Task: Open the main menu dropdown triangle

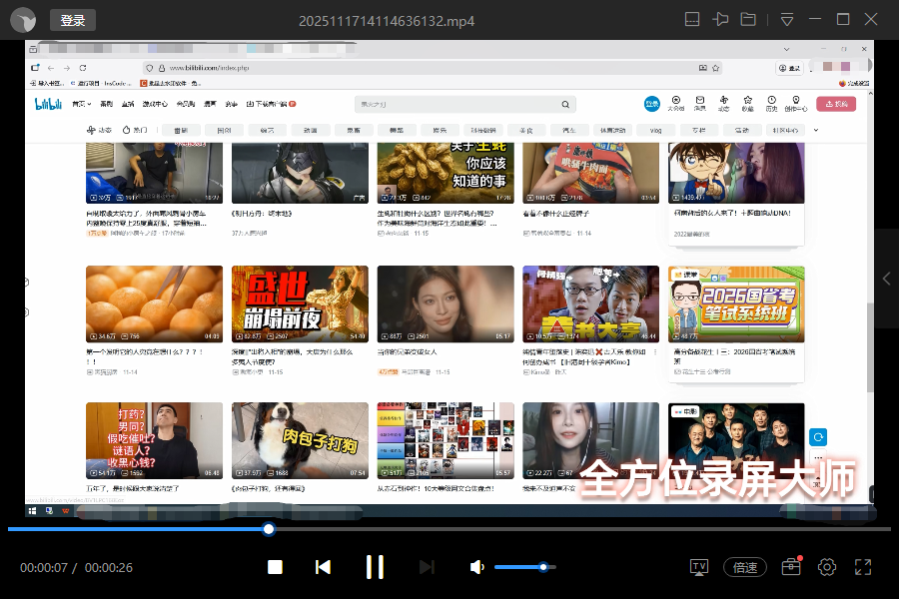Action: (787, 20)
